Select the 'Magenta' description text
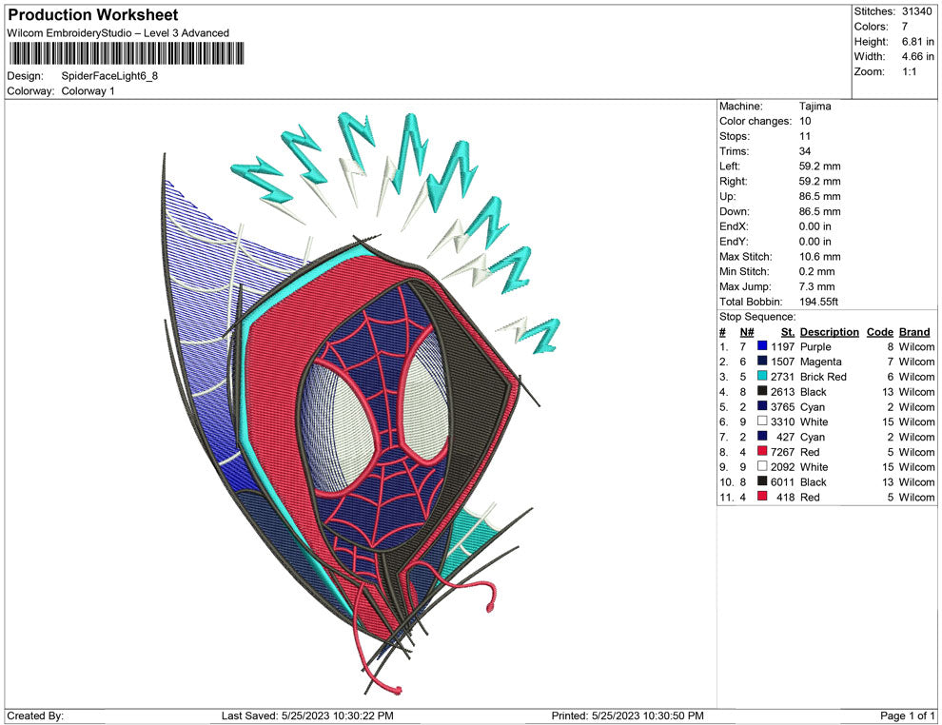942x725 pixels. click(820, 362)
